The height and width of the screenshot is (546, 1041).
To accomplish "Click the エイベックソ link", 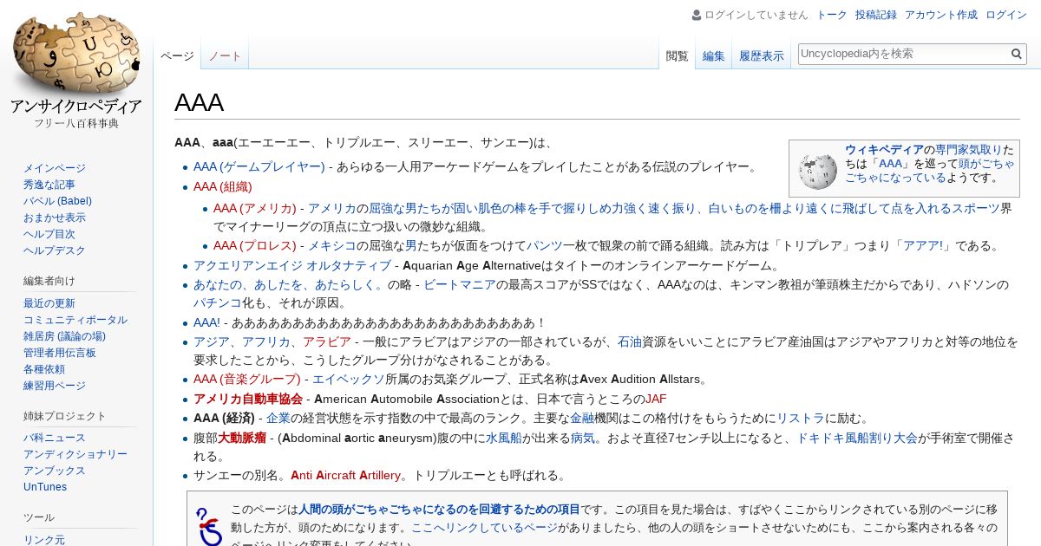I will 349,379.
